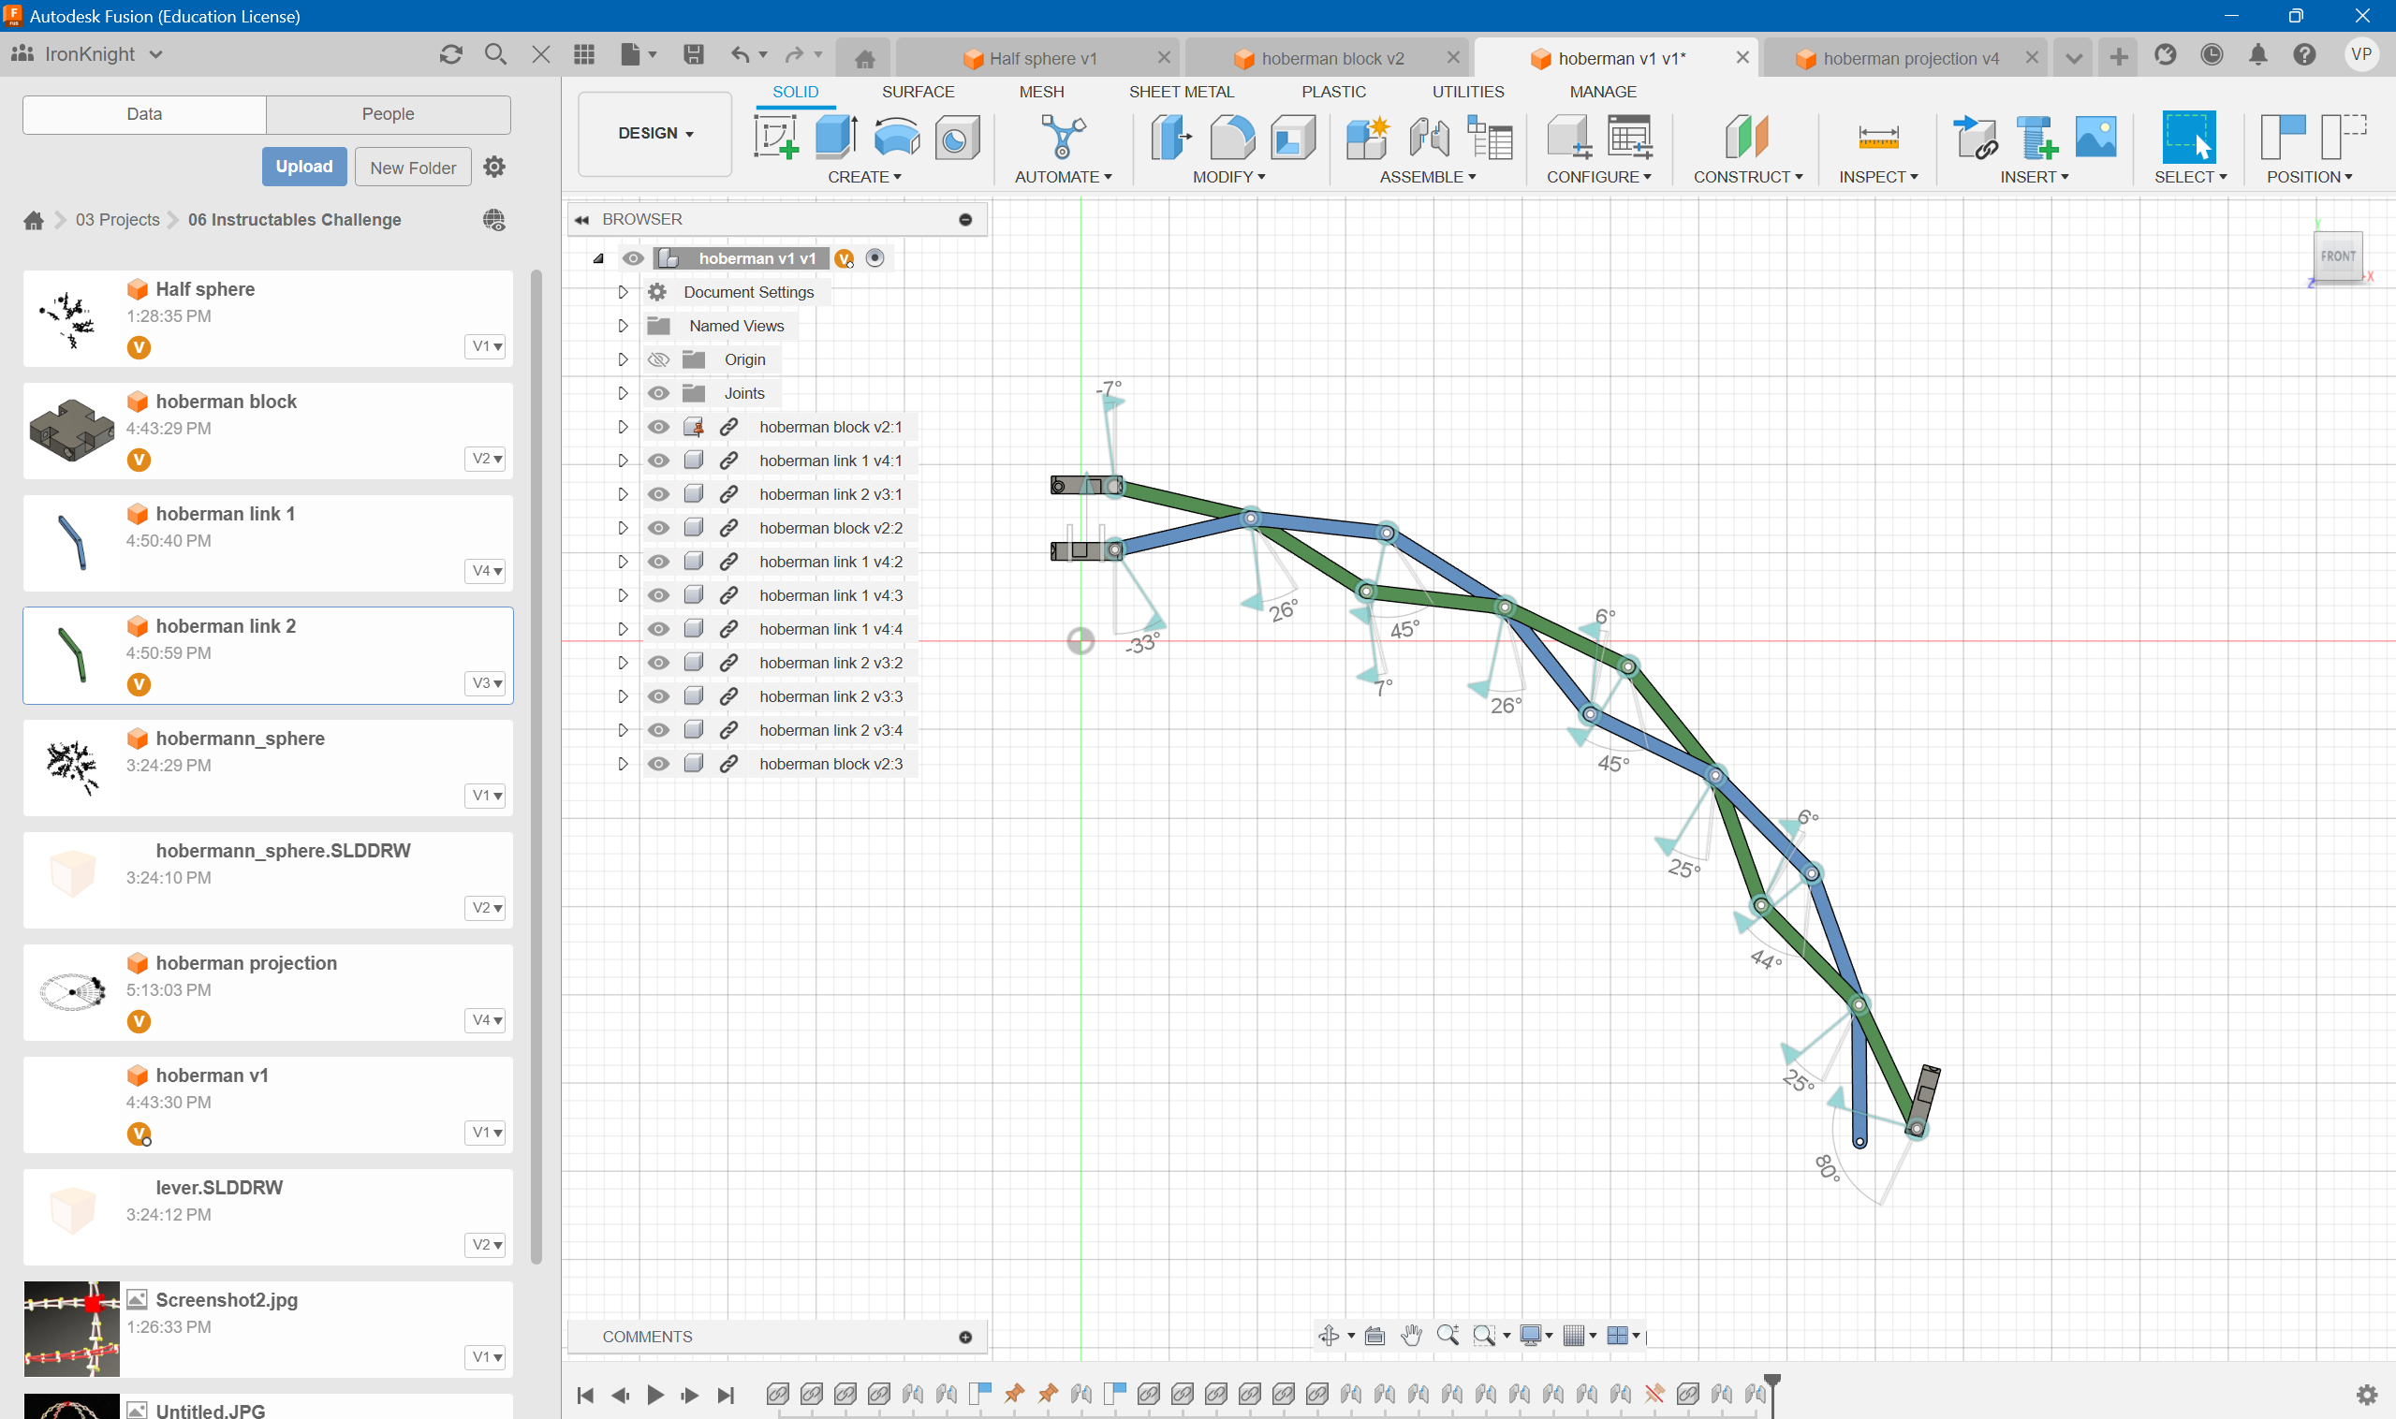Select the Revolve tool

pos(896,137)
